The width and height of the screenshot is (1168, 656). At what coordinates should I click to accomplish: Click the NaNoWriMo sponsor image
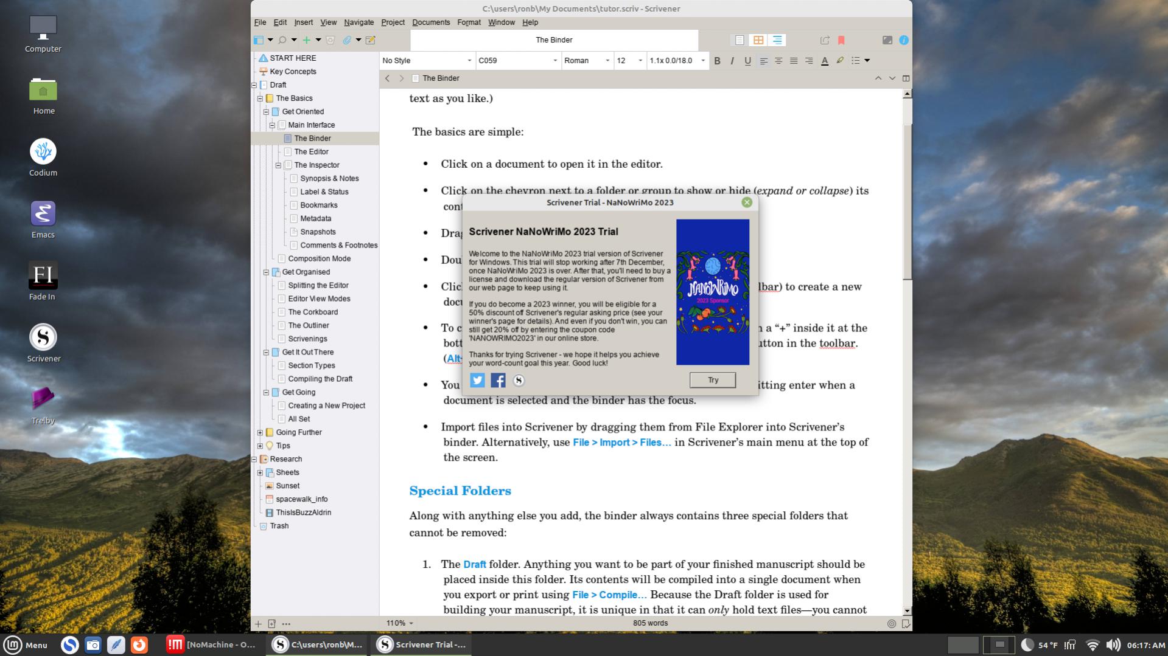click(713, 292)
